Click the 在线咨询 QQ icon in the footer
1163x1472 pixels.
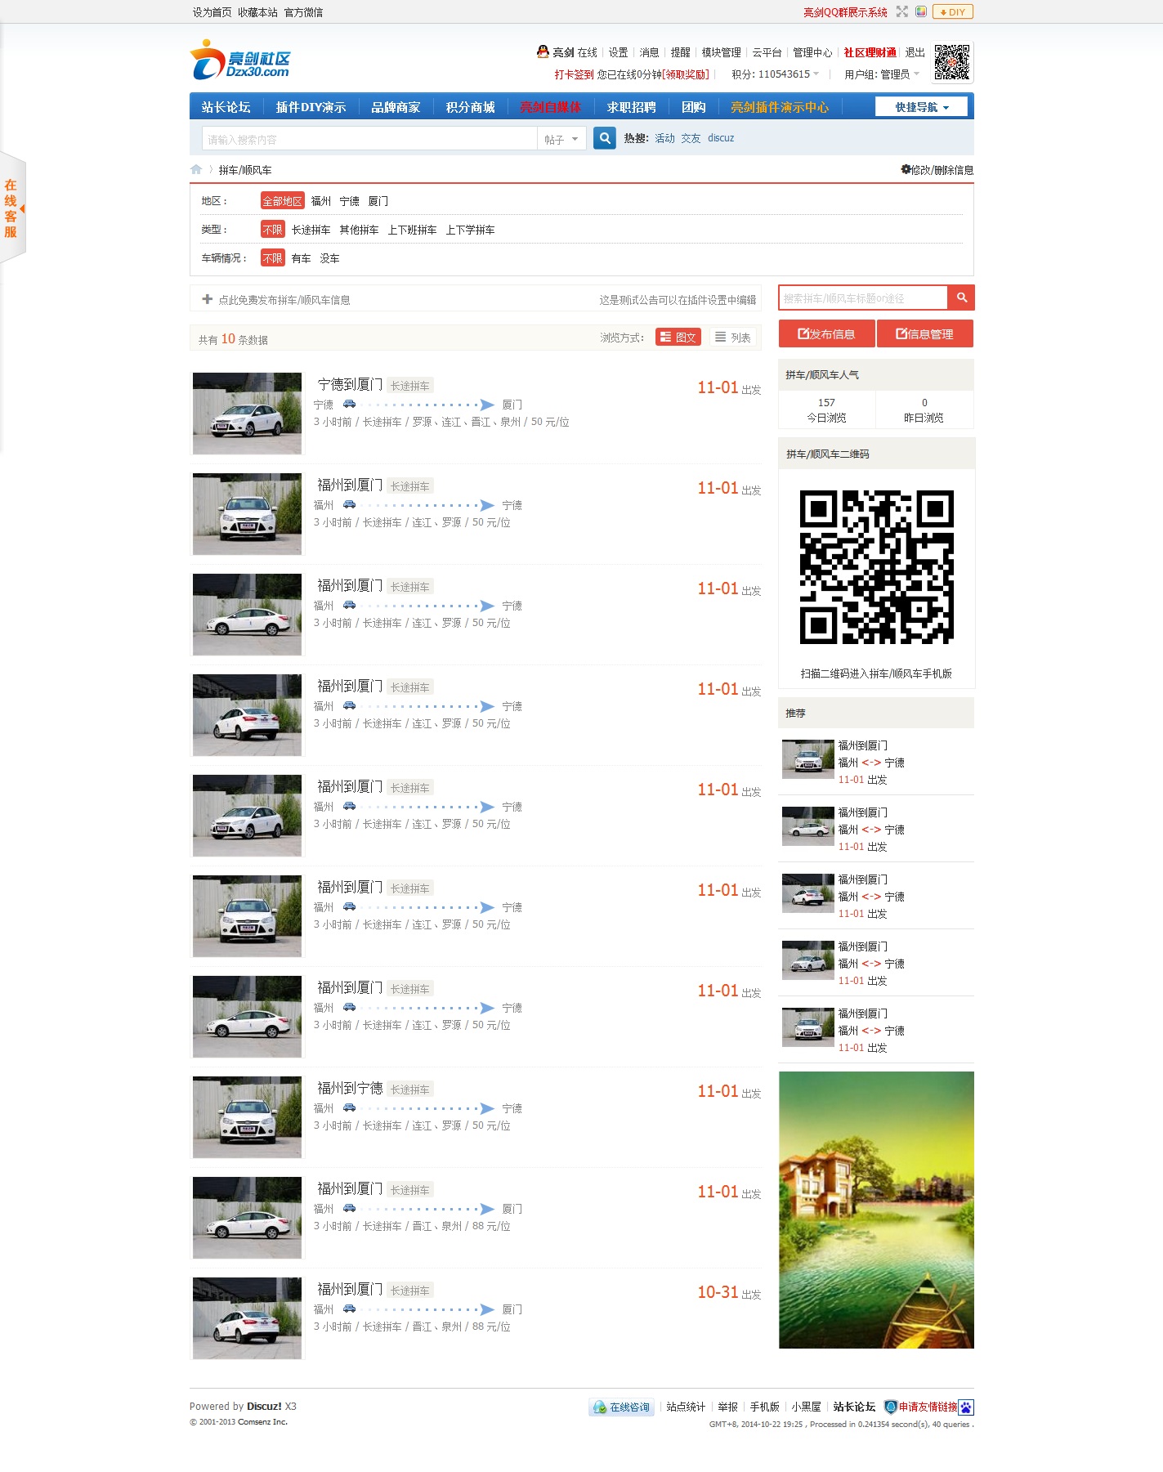click(x=622, y=1407)
